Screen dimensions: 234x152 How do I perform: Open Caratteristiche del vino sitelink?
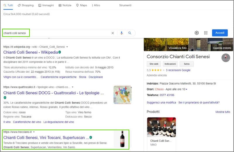[x=27, y=122]
